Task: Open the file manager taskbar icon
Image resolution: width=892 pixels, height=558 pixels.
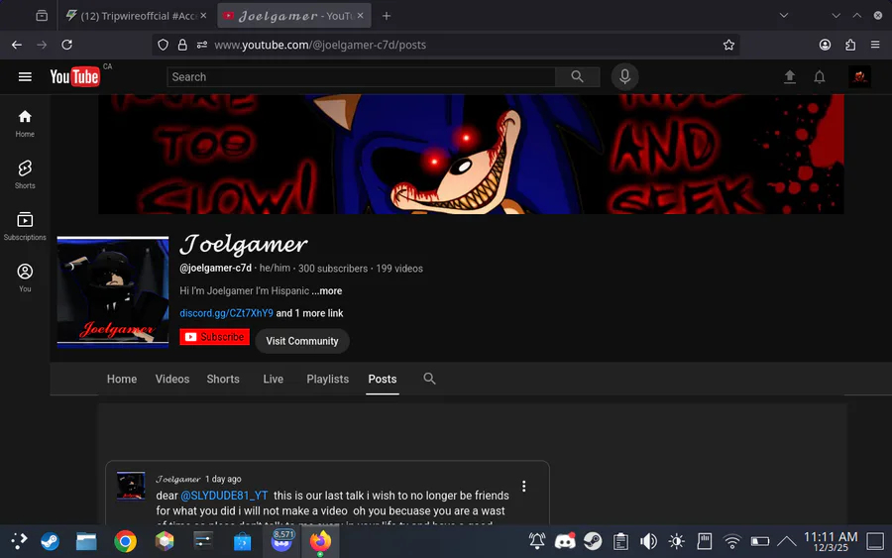Action: click(x=86, y=541)
